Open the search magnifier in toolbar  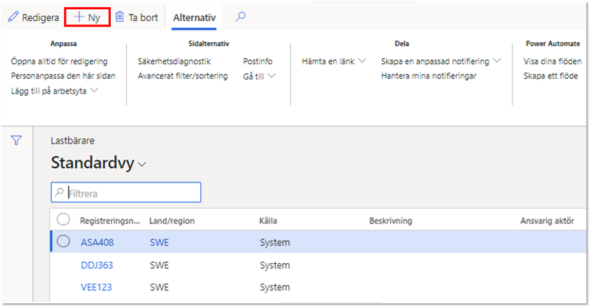pos(241,16)
